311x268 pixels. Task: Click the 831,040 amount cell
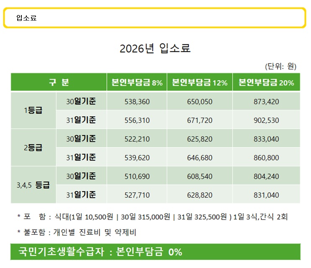[266, 195]
